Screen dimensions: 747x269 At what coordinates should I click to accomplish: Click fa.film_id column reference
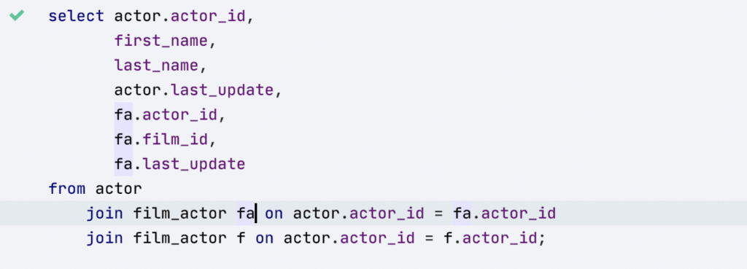tap(161, 139)
